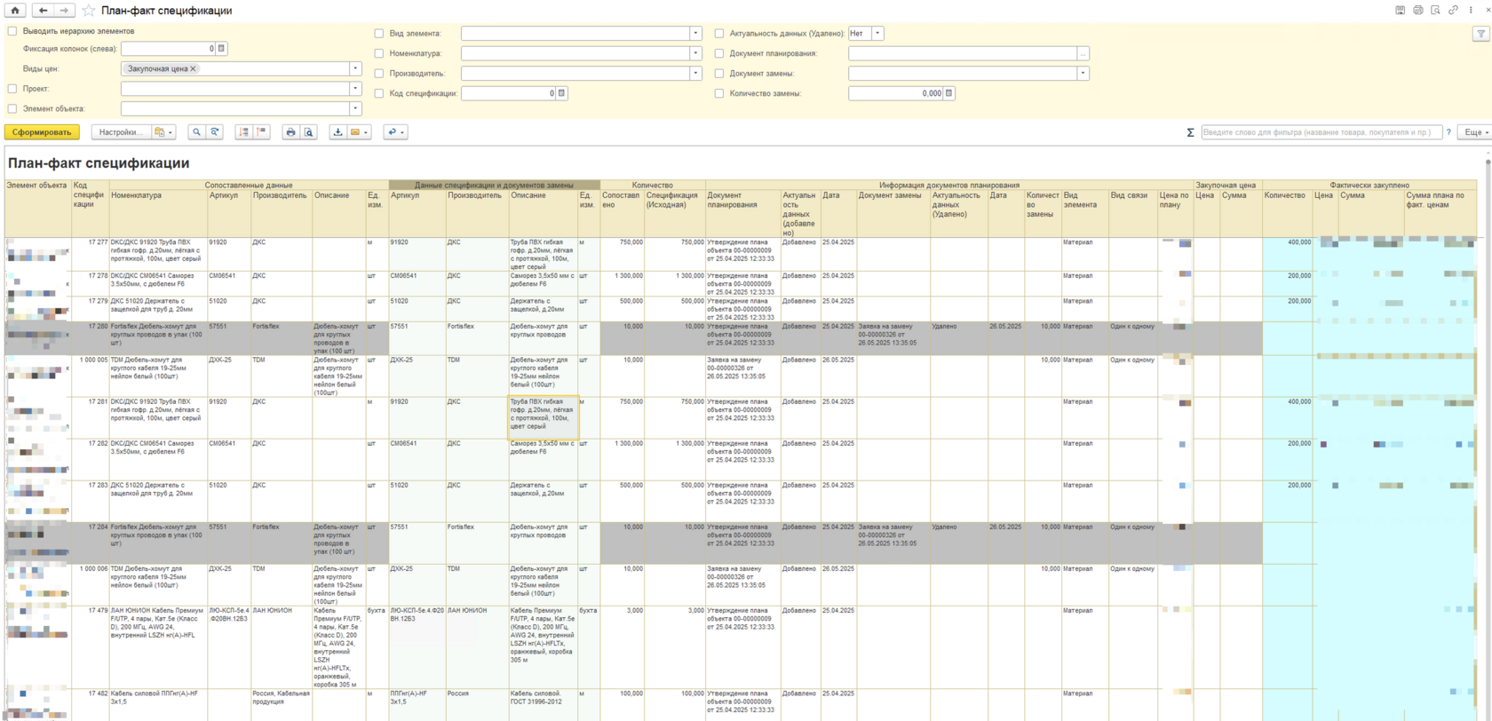Open help via the question mark icon
The height and width of the screenshot is (721, 1492).
coord(1448,132)
